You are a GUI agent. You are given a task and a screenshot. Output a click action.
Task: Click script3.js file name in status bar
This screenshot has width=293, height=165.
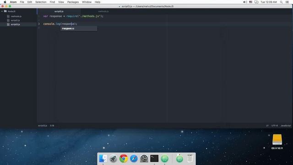(x=43, y=126)
